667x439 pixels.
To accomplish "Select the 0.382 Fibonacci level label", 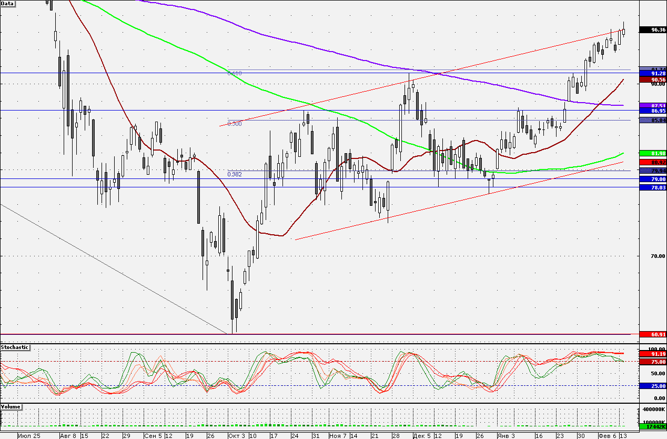I will 235,174.
